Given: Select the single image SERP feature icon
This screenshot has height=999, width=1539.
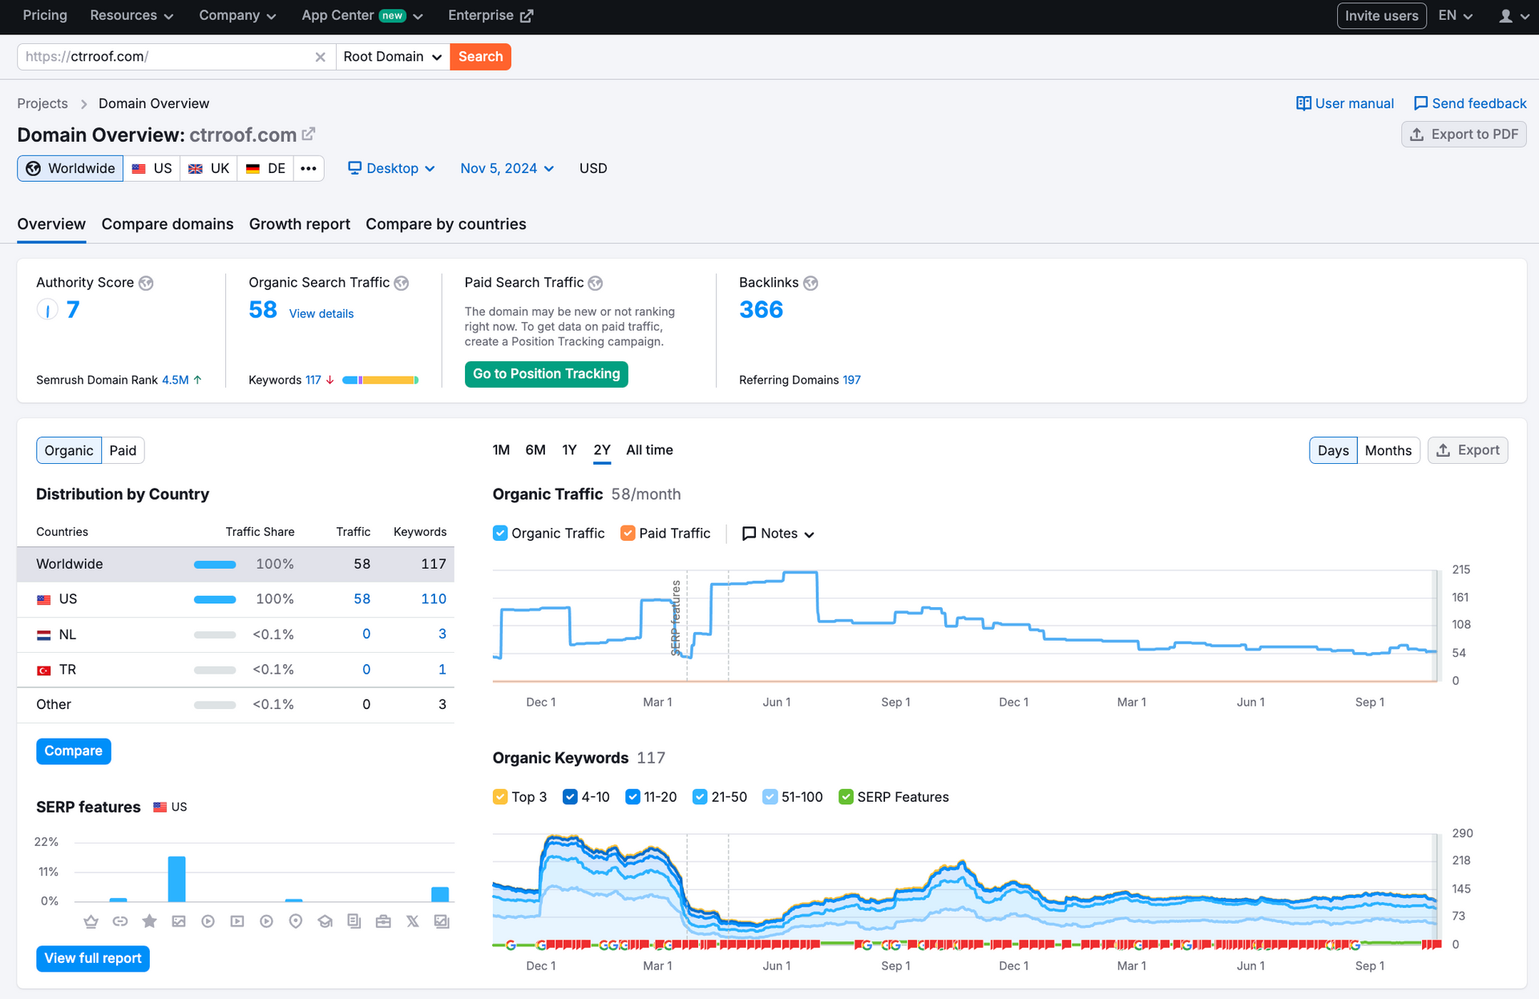Looking at the screenshot, I should click(x=179, y=921).
